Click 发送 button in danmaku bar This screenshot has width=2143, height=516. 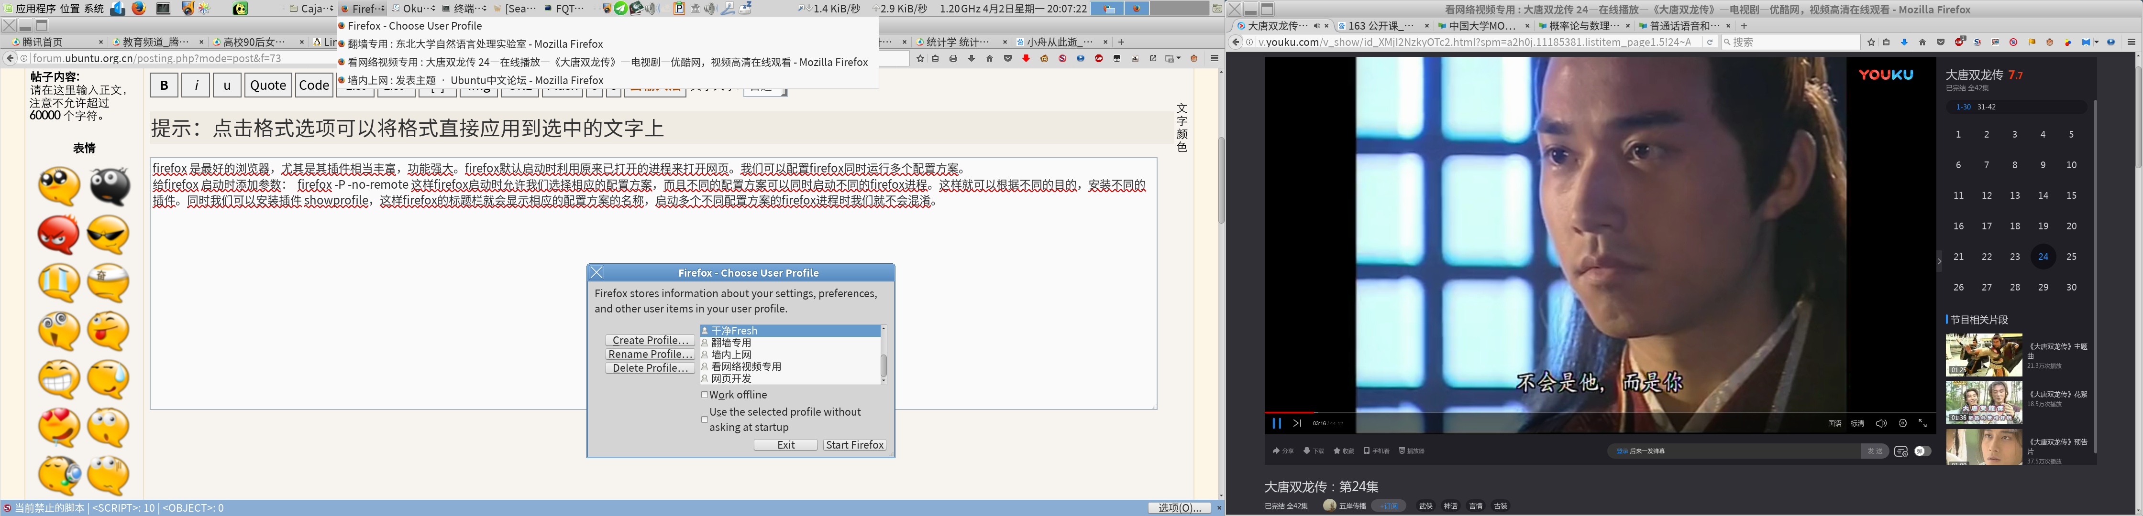point(1875,451)
